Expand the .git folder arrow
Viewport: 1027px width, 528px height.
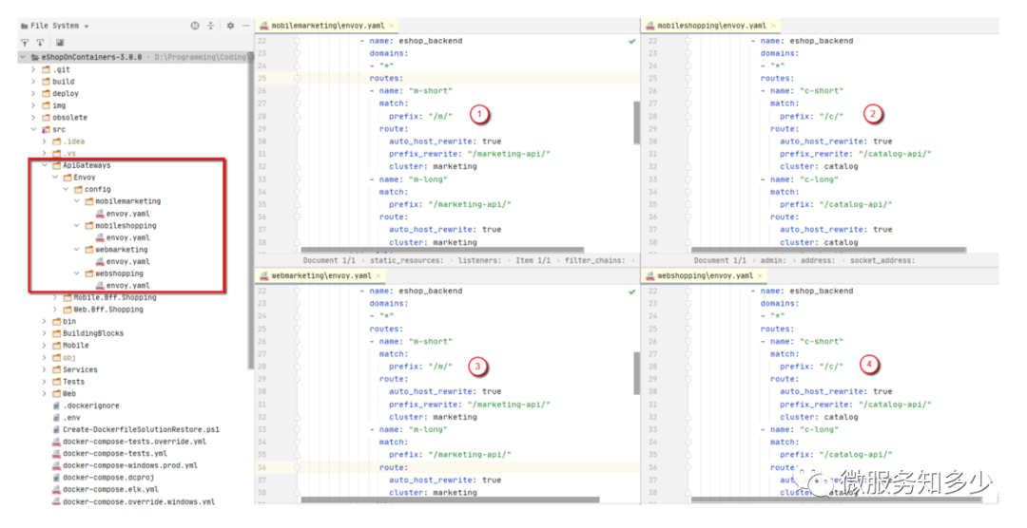pyautogui.click(x=33, y=69)
